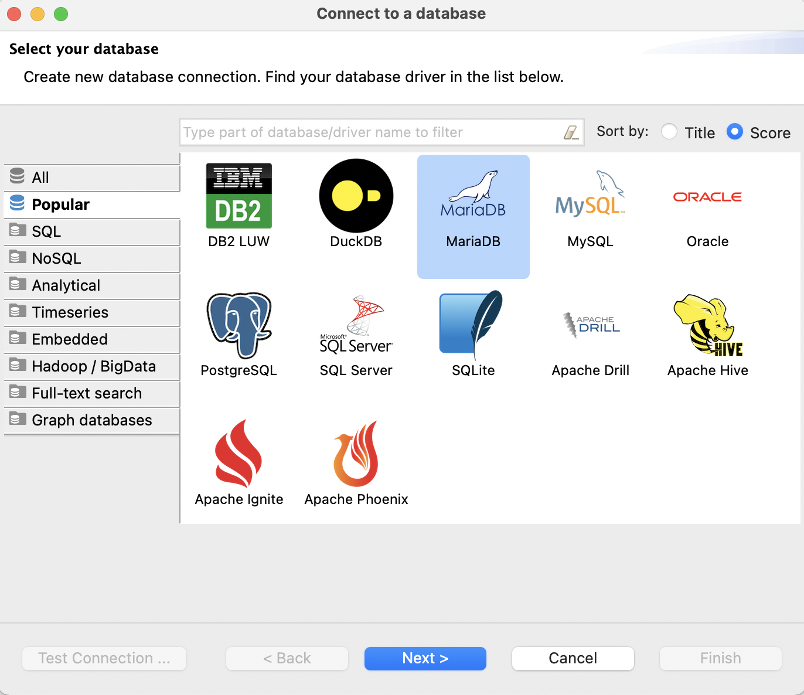
Task: Open the Analytical category
Action: 92,285
